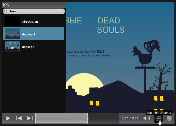Click the Маркер 1 thumbnail image
176x126 pixels.
coord(13,34)
